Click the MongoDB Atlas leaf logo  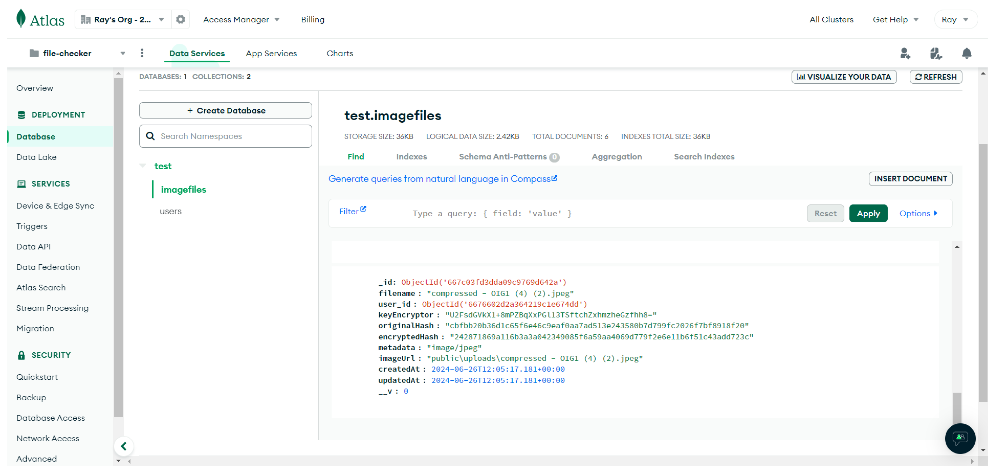(20, 18)
